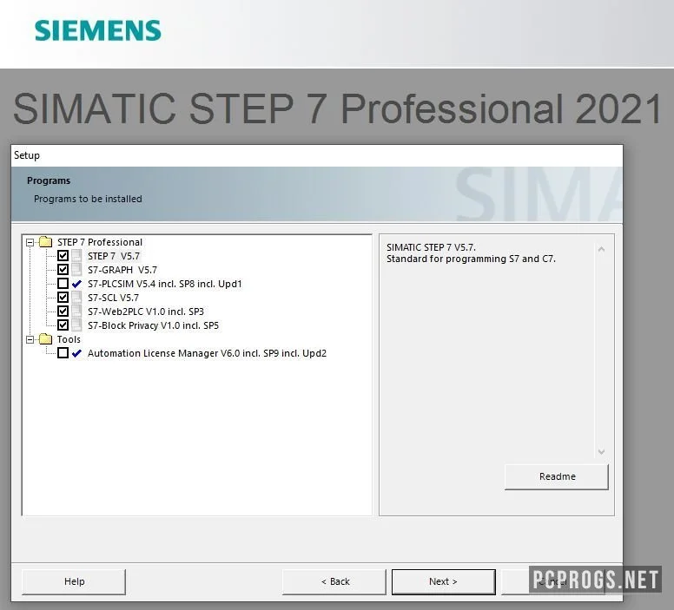Select Automation License Manager V6.0 row text
The height and width of the screenshot is (610, 674).
[207, 353]
